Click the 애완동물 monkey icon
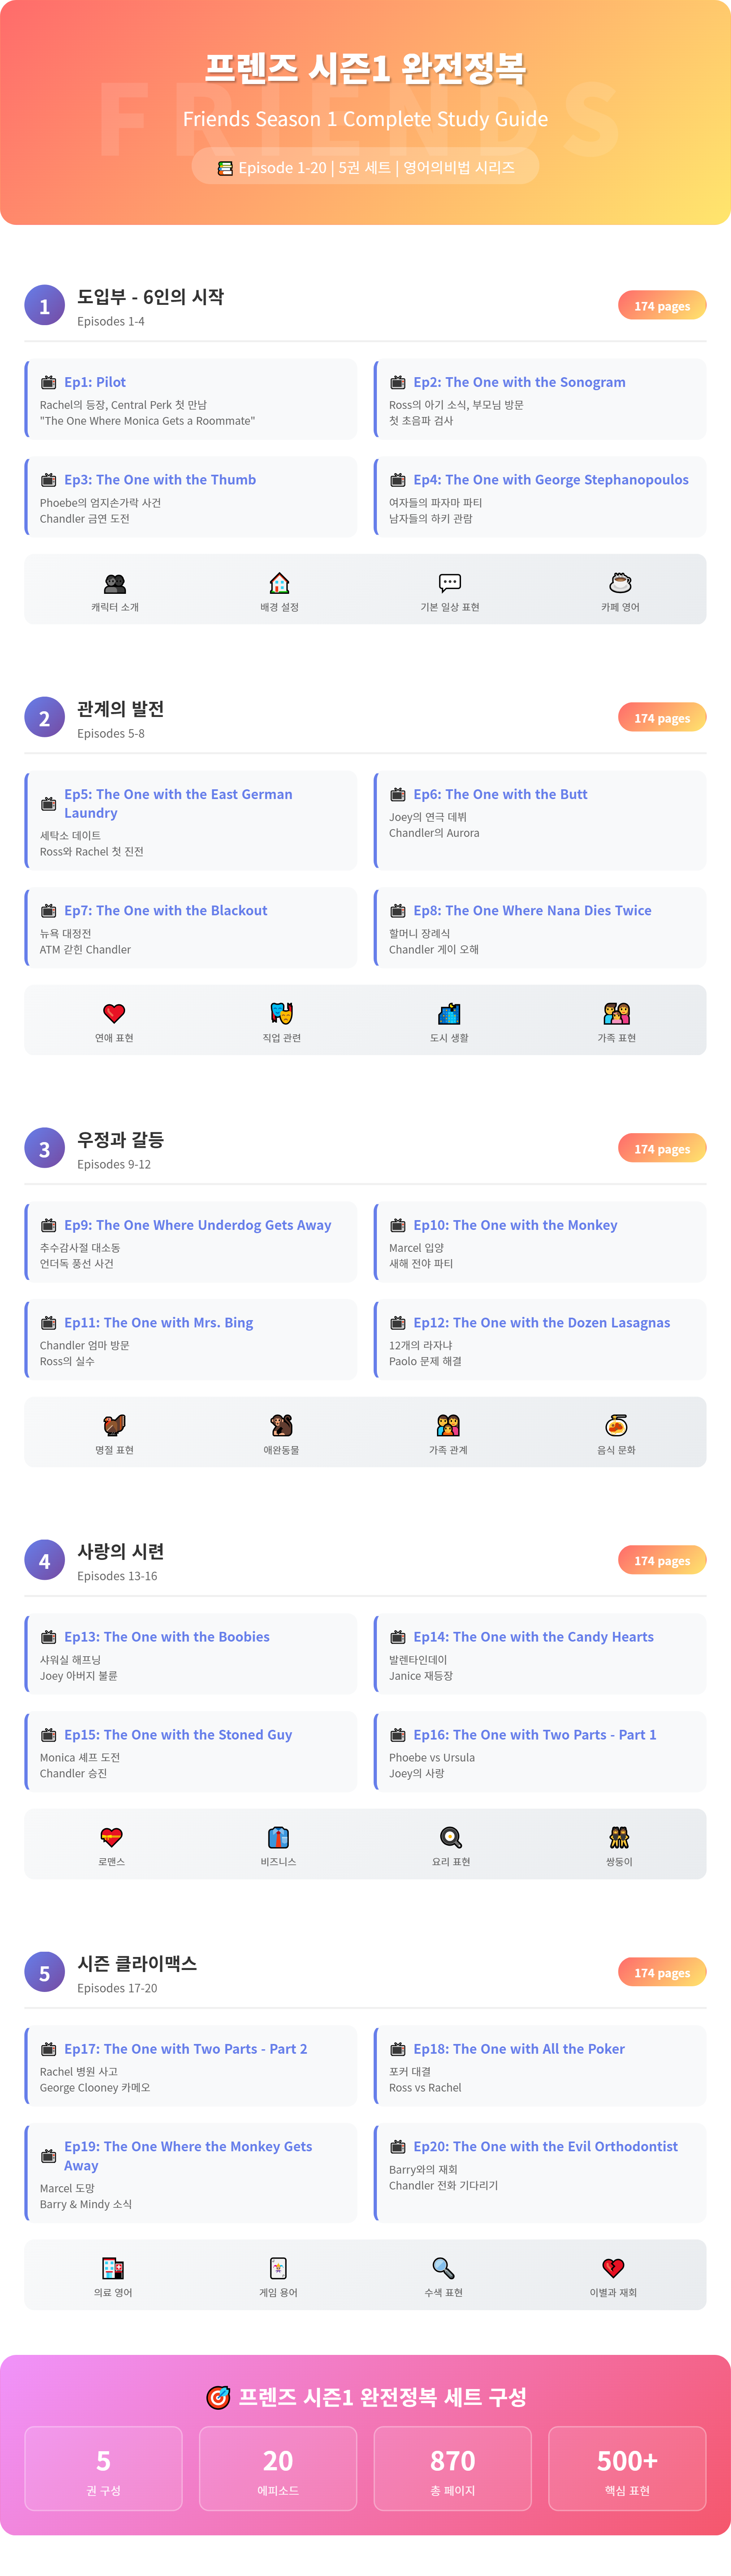This screenshot has height=2576, width=731. point(281,1425)
